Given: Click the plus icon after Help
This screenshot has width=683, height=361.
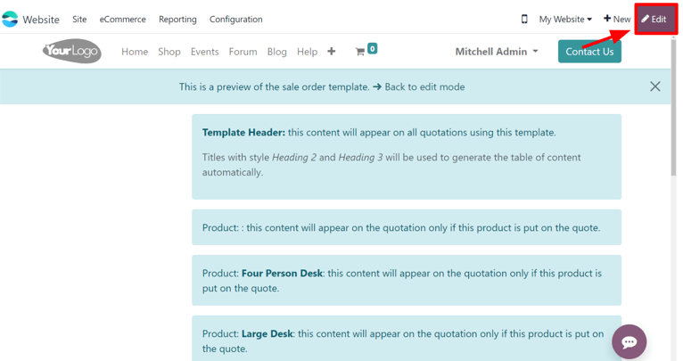Looking at the screenshot, I should [332, 52].
